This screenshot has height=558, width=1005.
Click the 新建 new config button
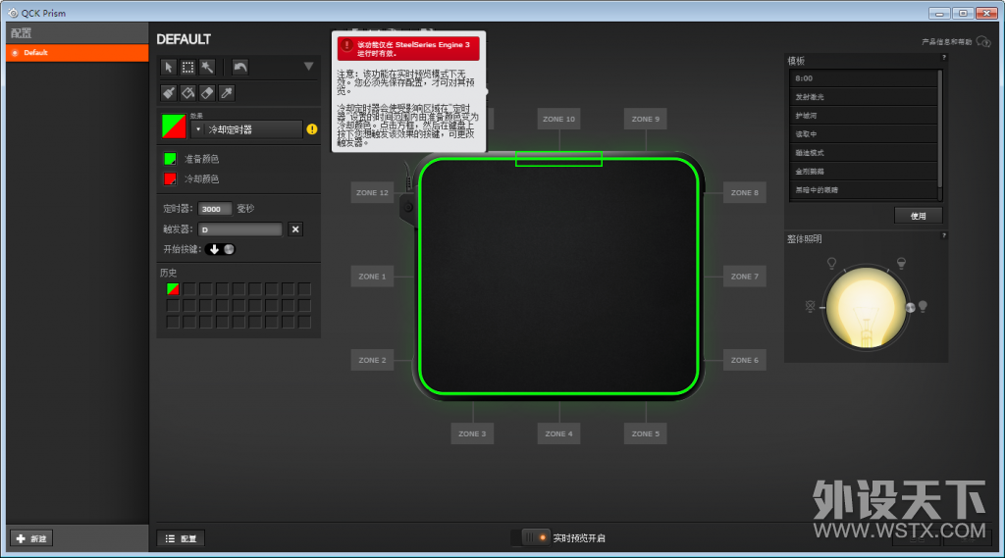[x=31, y=538]
